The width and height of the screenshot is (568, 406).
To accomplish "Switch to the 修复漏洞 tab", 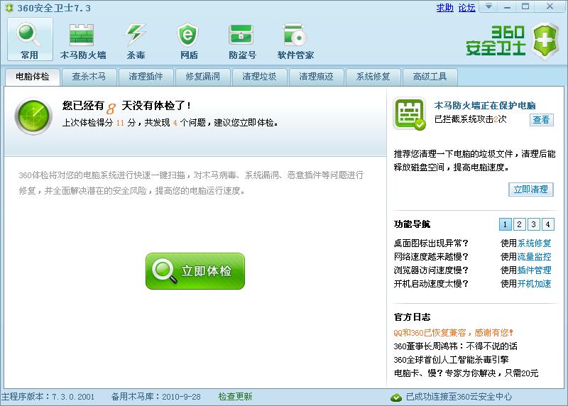I will [x=203, y=77].
